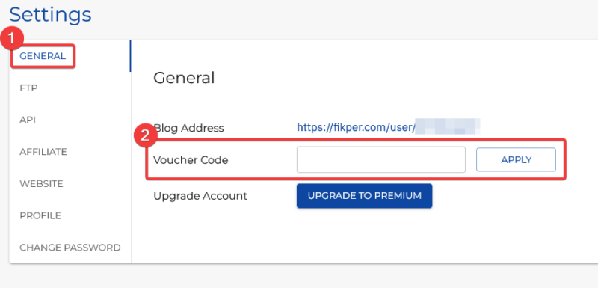Click the Settings page heading
The image size is (598, 288).
coord(50,15)
